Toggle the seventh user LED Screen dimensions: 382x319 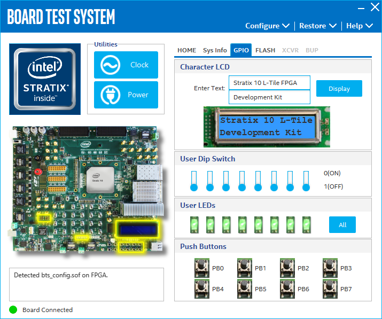(291, 224)
